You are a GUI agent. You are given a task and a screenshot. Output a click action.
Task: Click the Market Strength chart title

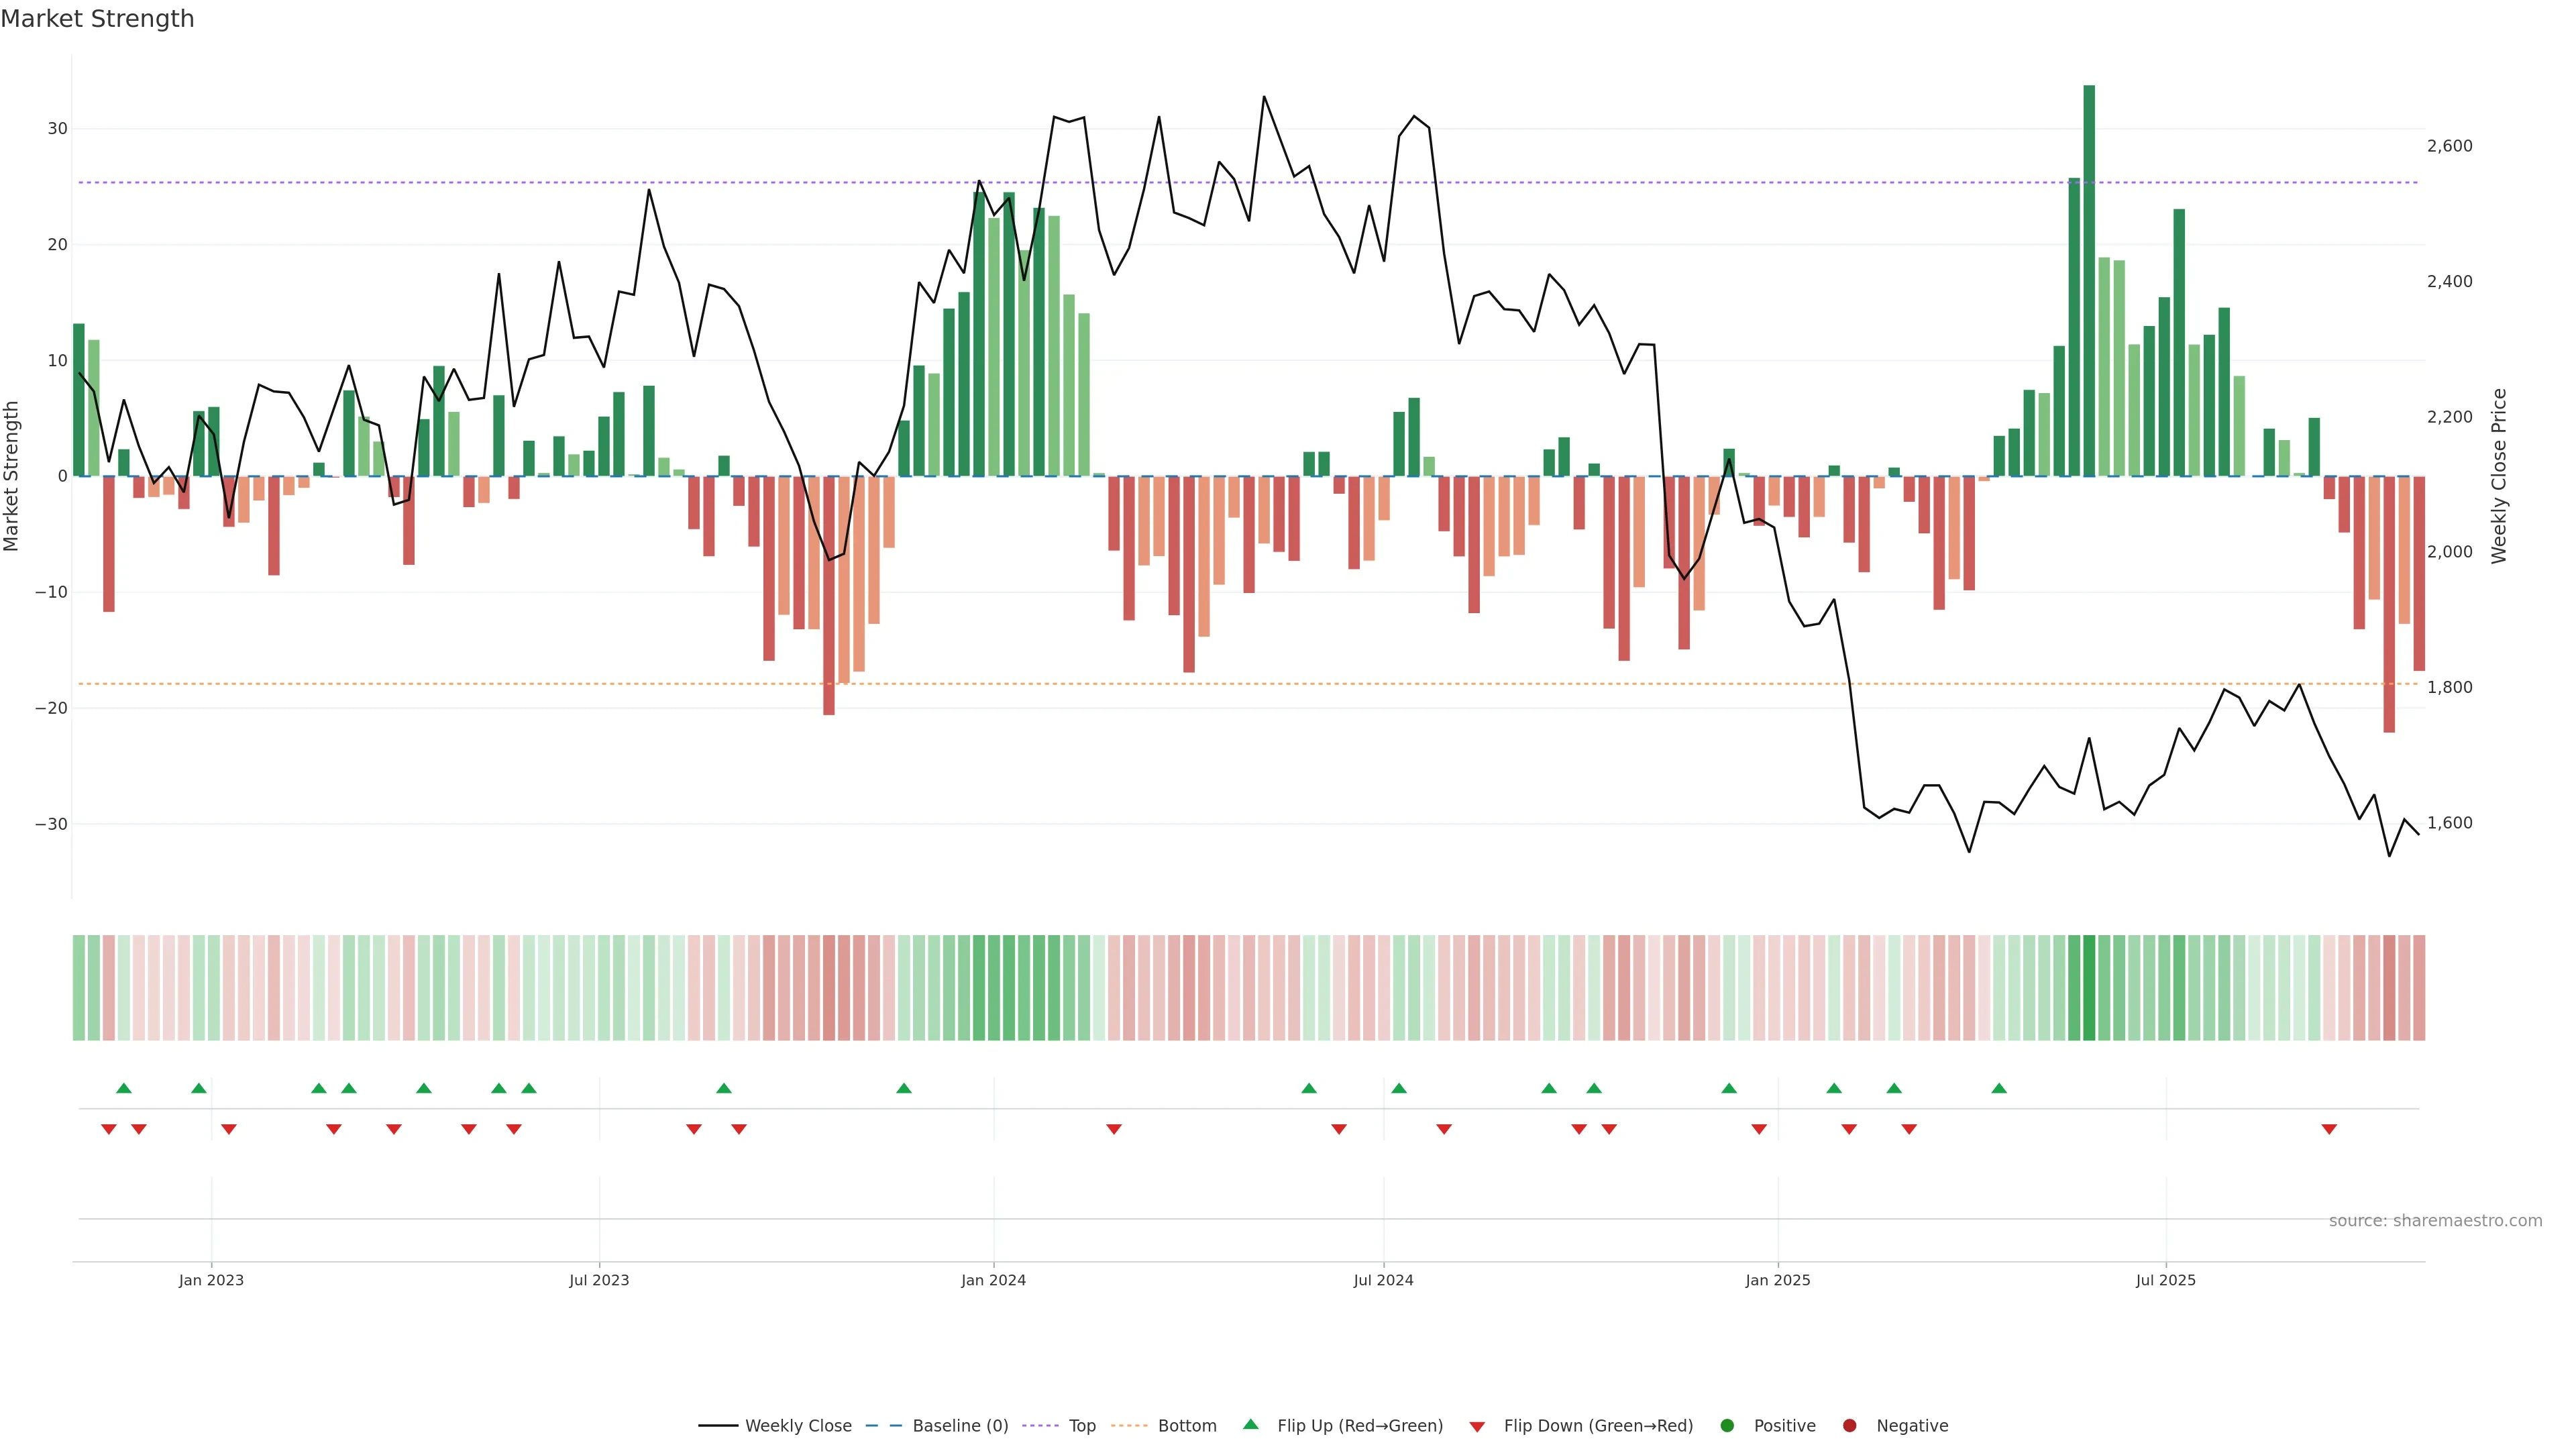[x=97, y=19]
